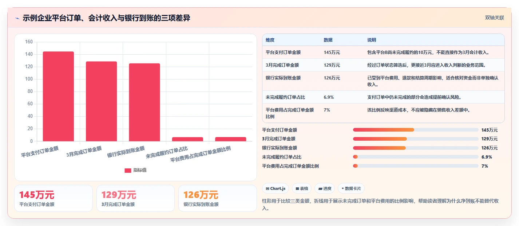The width and height of the screenshot is (519, 226).
Task: Click the 7% value in table
Action: pyautogui.click(x=327, y=110)
